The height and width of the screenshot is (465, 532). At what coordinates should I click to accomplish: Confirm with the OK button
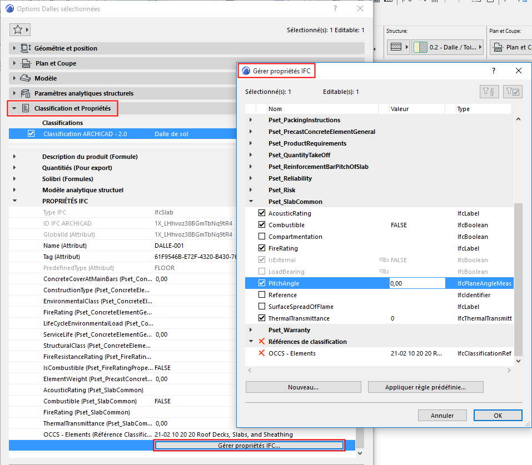[x=498, y=416]
